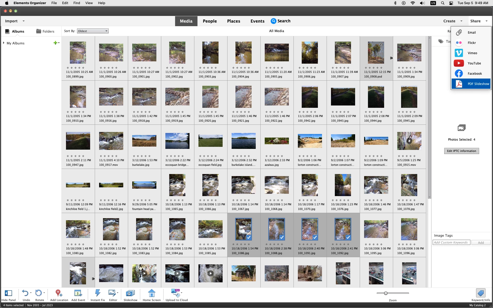The image size is (493, 308).
Task: Uncheck selection checkbox on 100_0088.jpg
Action: (x=282, y=237)
